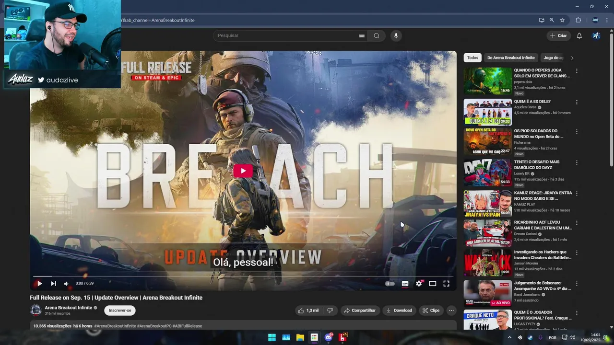This screenshot has width=614, height=345.
Task: Like the video with thumbs up
Action: (x=308, y=310)
